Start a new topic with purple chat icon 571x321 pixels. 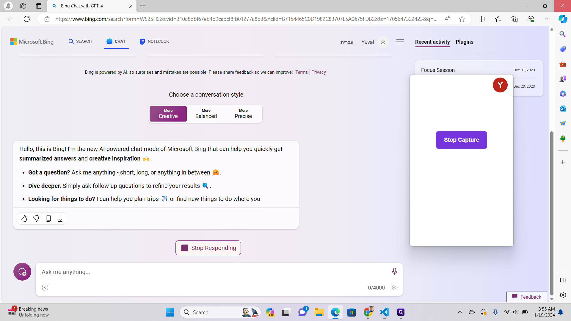(x=22, y=272)
